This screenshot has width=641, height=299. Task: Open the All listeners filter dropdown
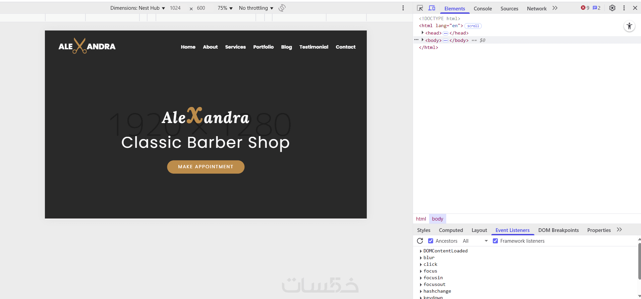point(475,241)
